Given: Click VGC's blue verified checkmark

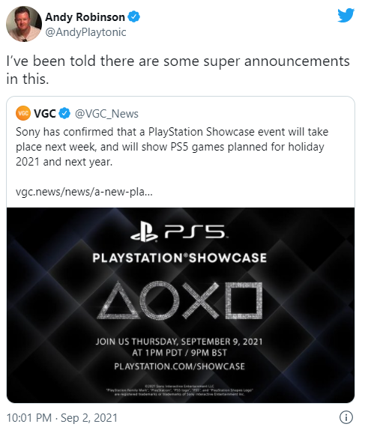Looking at the screenshot, I should [x=64, y=113].
